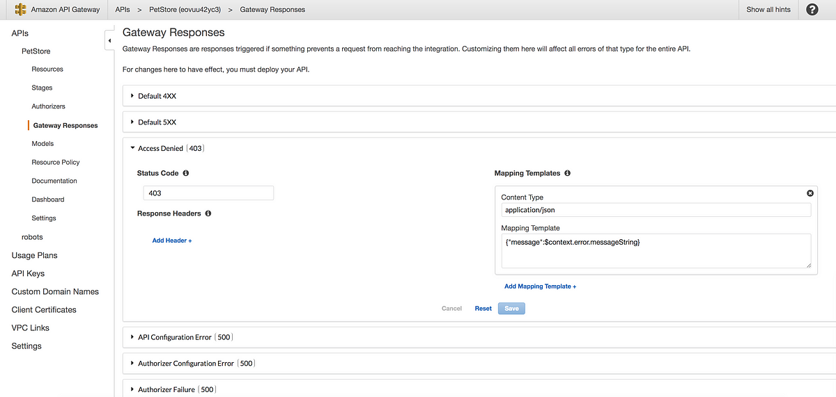
Task: Open Dashboard in the sidebar
Action: tap(48, 200)
